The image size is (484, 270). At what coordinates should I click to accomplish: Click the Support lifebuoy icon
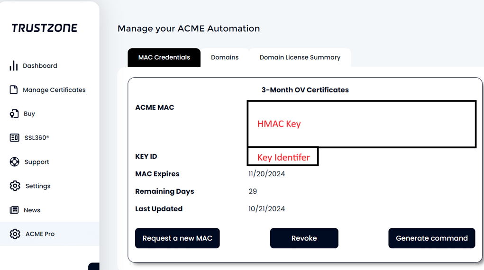pos(14,162)
